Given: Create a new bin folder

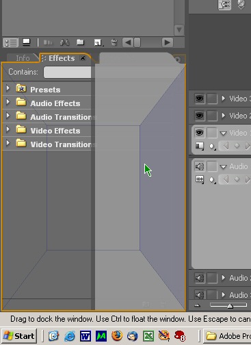Looking at the screenshot, I should 80,42.
